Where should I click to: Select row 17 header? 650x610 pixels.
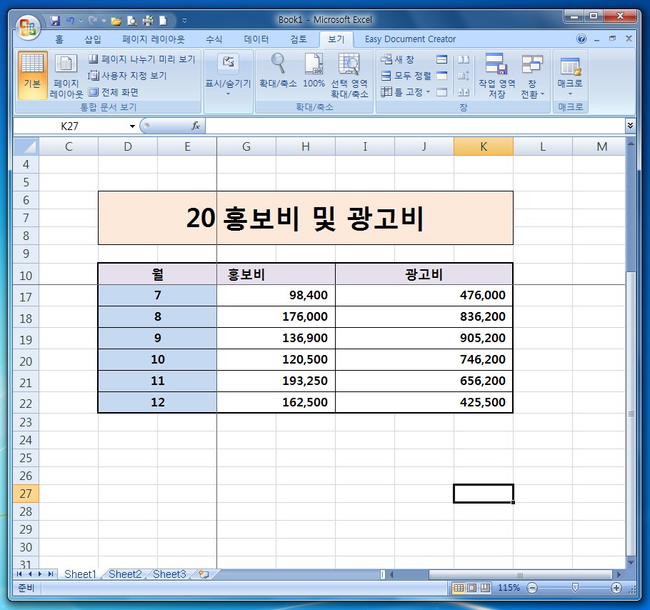[26, 296]
